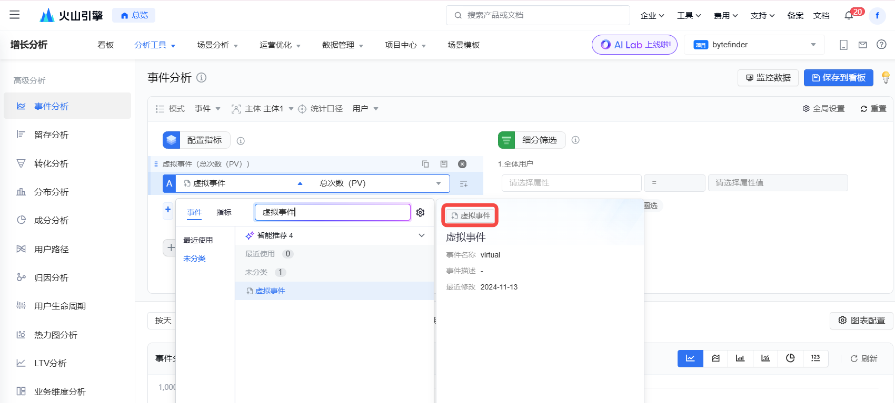
Task: Open 模式 事件 dropdown
Action: click(207, 109)
